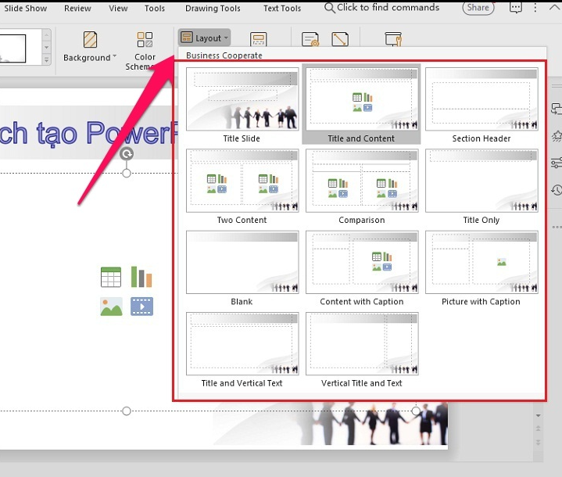Click the Share button
562x477 pixels.
pyautogui.click(x=478, y=8)
